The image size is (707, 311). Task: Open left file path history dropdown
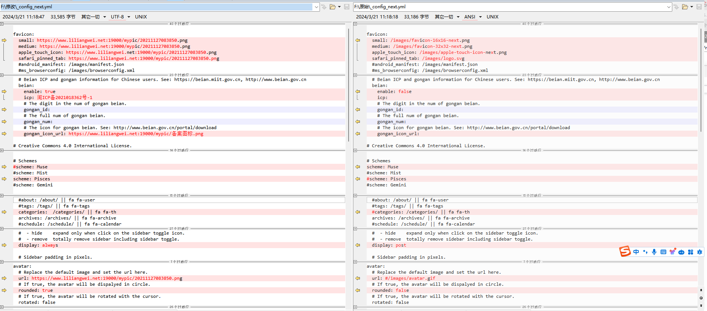316,7
